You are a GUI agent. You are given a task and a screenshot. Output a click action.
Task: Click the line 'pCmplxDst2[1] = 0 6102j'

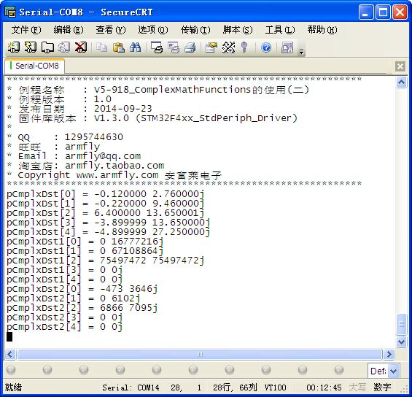point(74,298)
